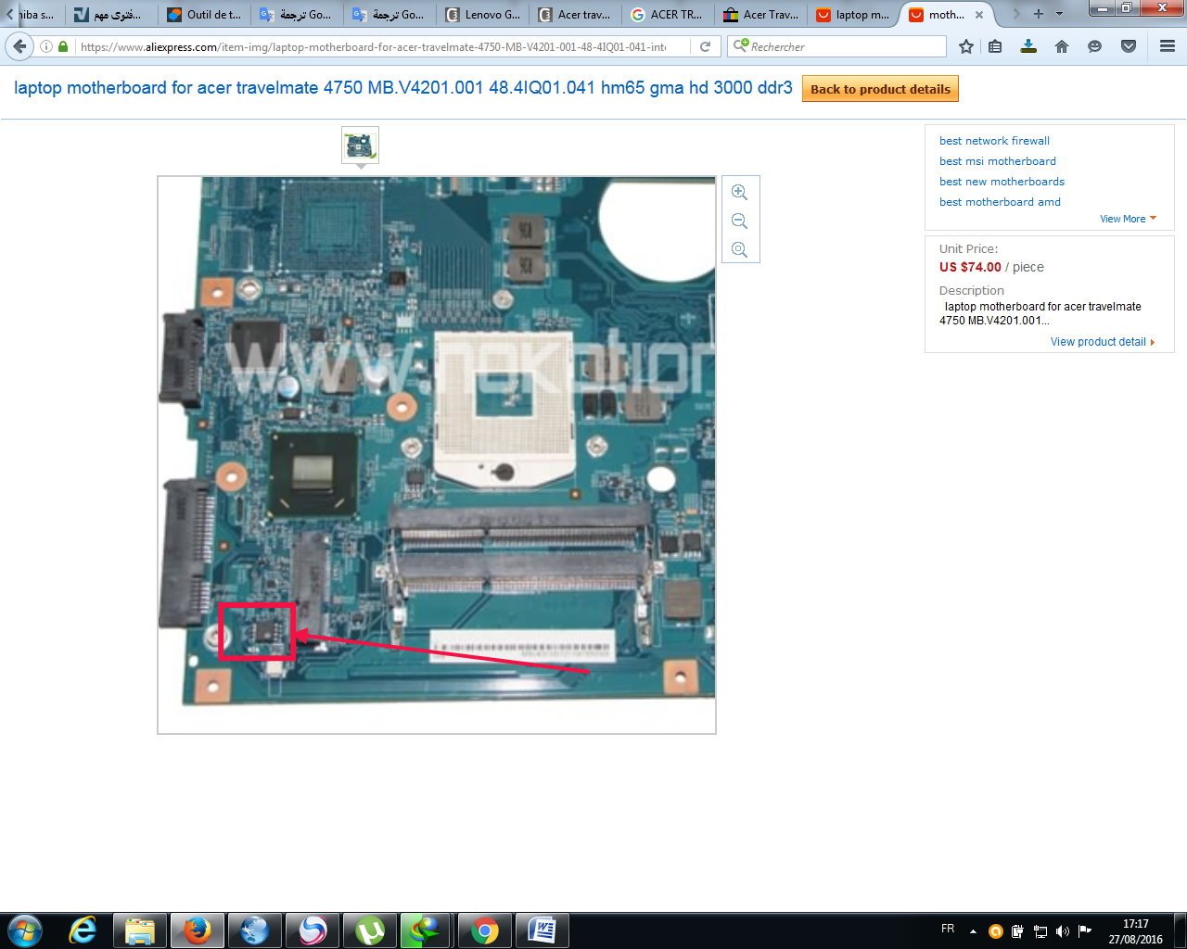Viewport: 1187px width, 949px height.
Task: Switch to the 'ACER TR...' Google tab
Action: pyautogui.click(x=667, y=15)
